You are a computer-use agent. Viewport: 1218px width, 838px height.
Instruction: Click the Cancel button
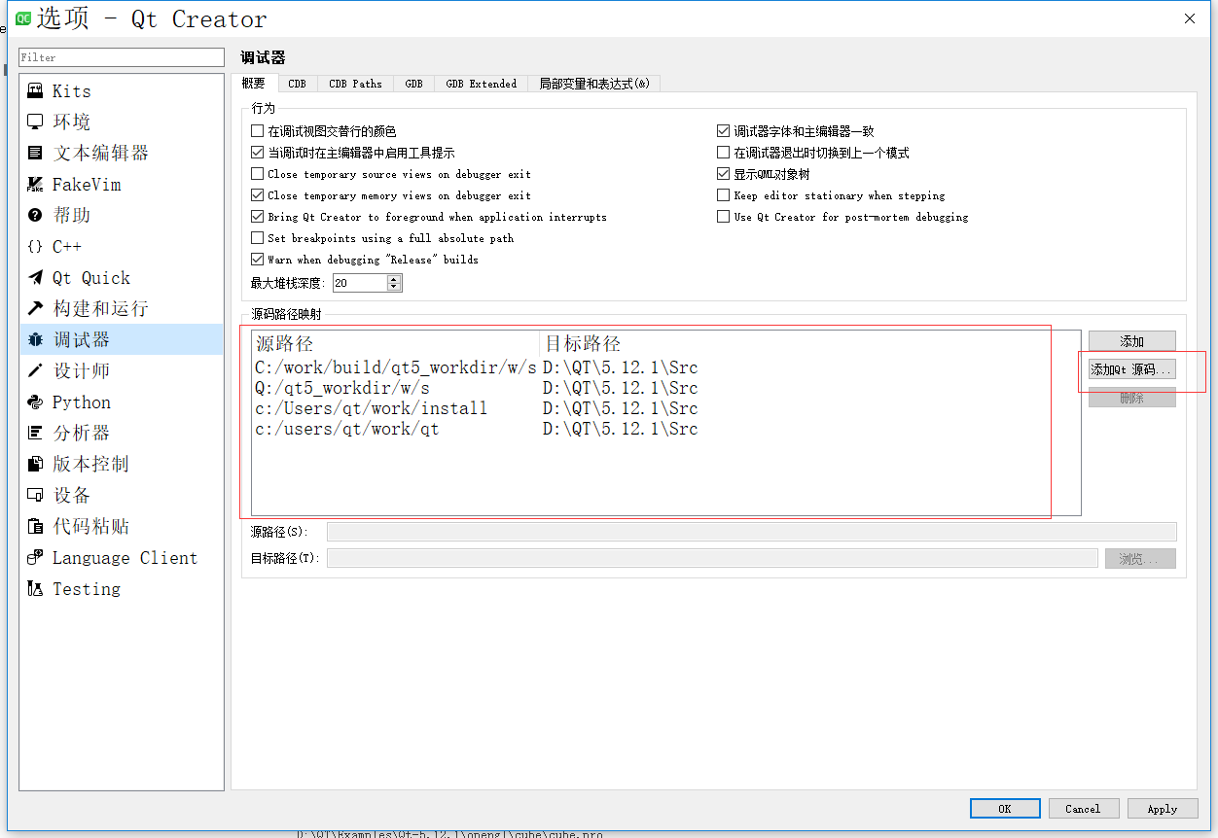[x=1083, y=809]
